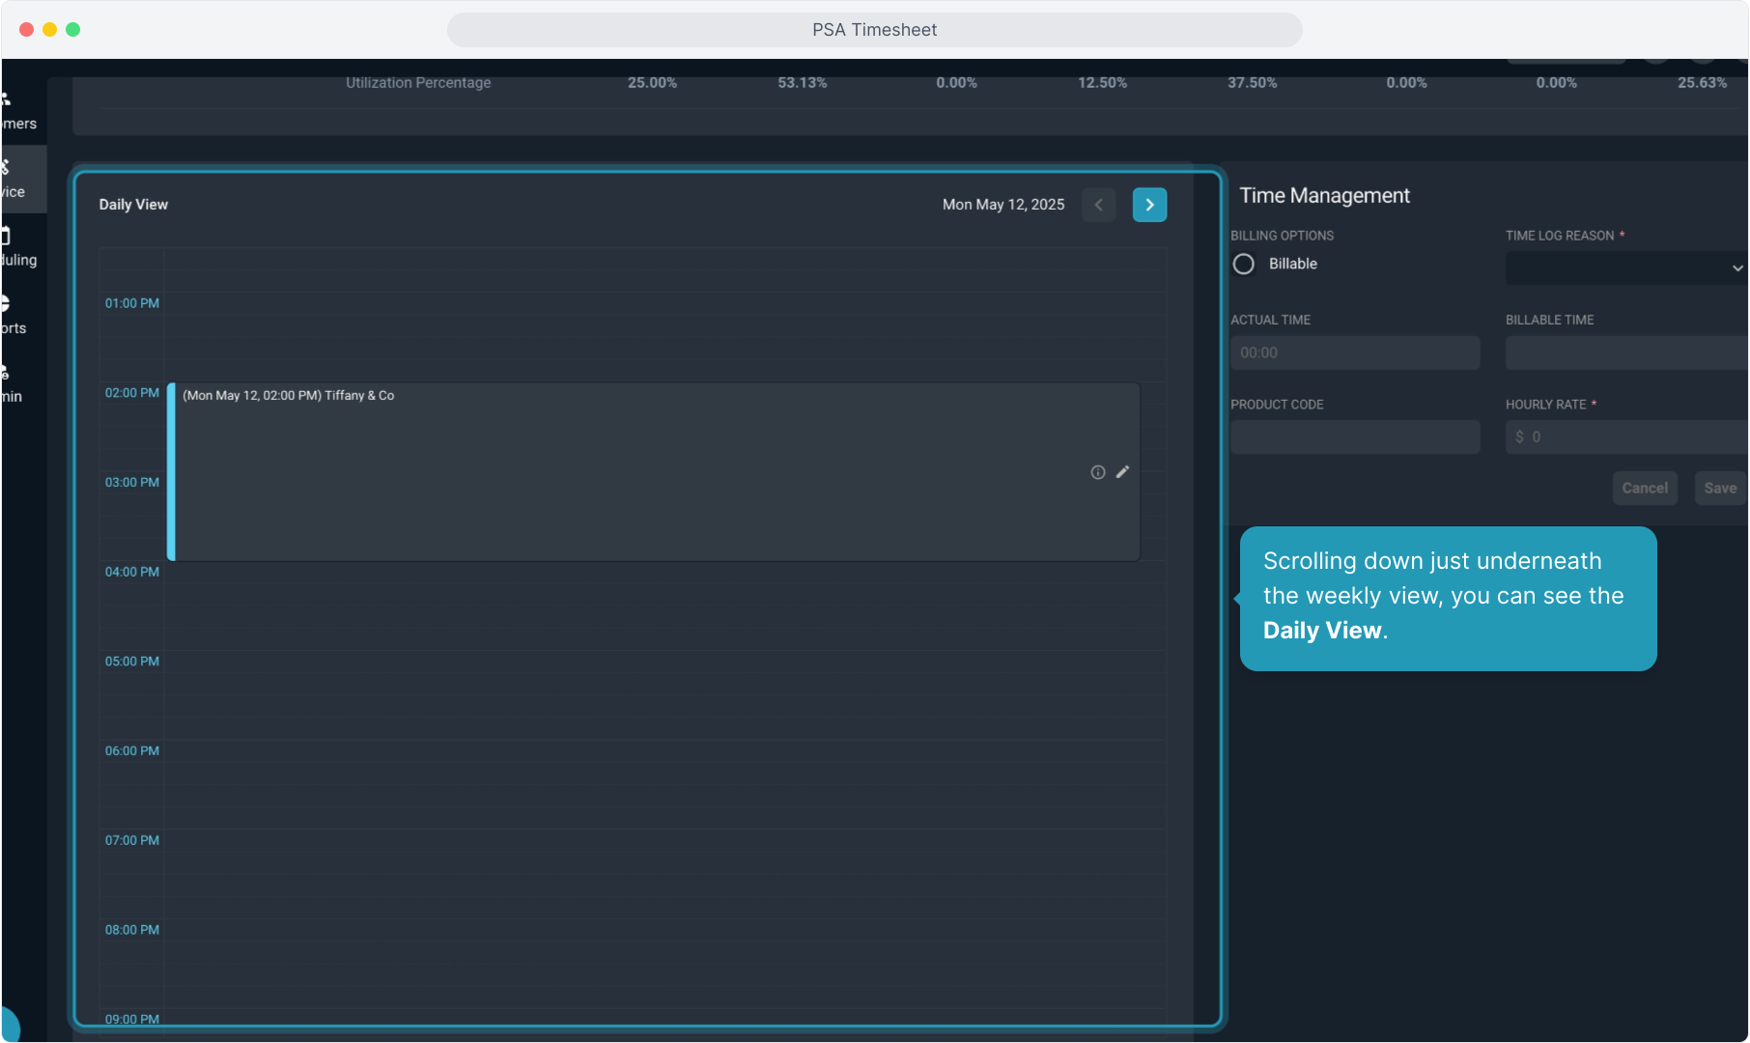1750x1043 pixels.
Task: Open the Admin sidebar section
Action: tap(12, 384)
